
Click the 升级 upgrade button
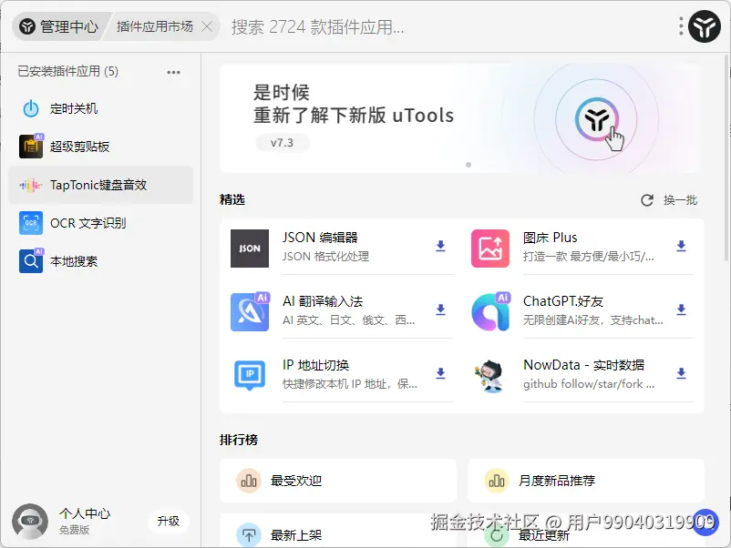pyautogui.click(x=169, y=521)
